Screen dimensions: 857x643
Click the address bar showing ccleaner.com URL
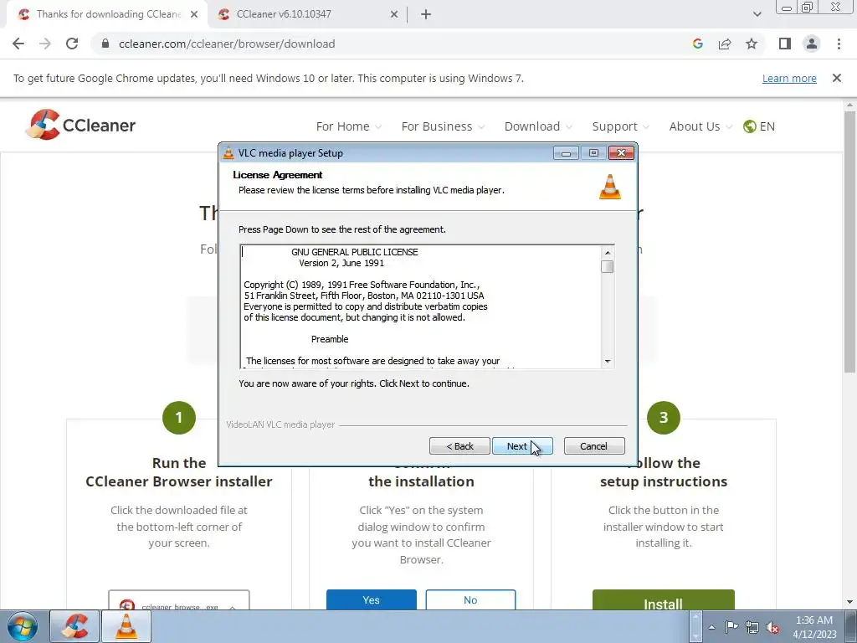[227, 44]
